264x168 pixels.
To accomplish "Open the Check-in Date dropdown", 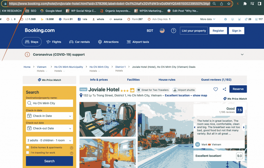I will (49, 116).
